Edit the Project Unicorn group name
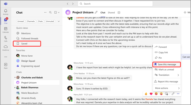Image resolution: width=191 pixels, height=105 pixels. (x=96, y=12)
